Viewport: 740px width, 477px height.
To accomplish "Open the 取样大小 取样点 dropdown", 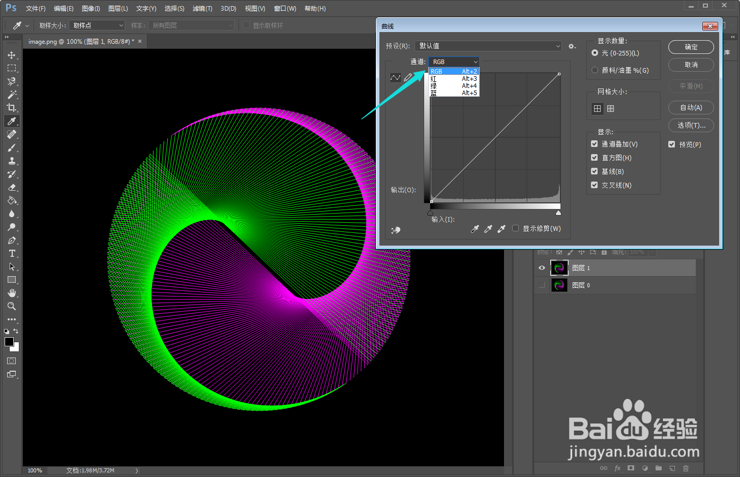I will pos(97,25).
